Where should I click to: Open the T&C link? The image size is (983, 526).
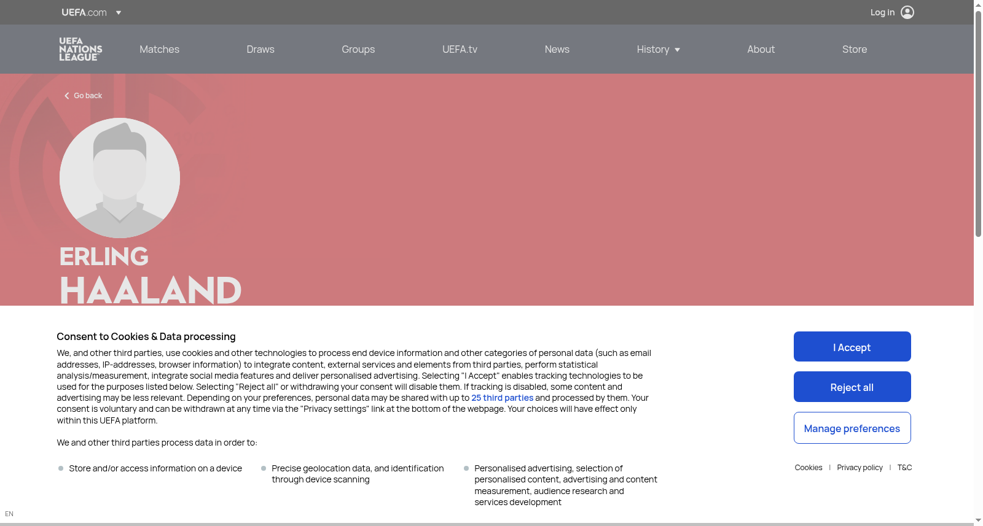(x=904, y=468)
